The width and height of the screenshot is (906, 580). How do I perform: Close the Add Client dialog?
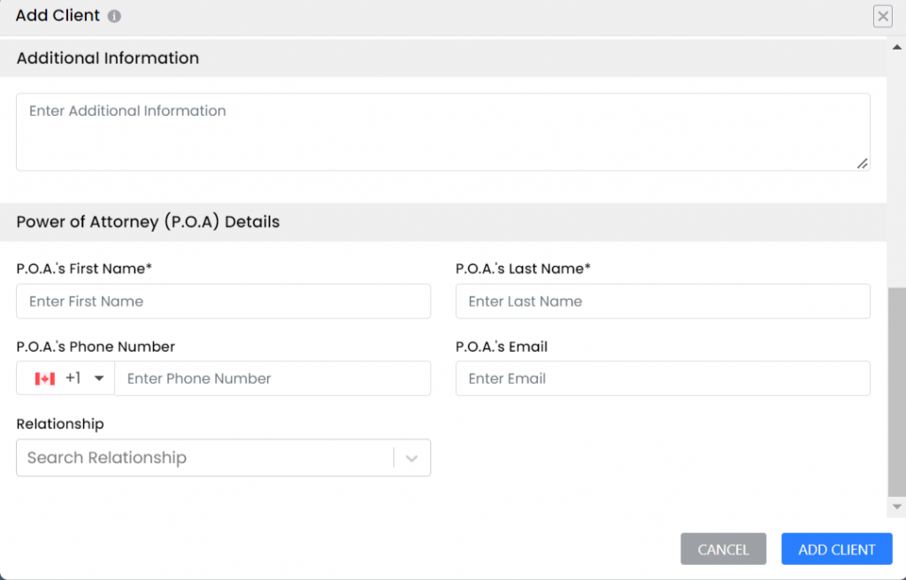point(881,16)
